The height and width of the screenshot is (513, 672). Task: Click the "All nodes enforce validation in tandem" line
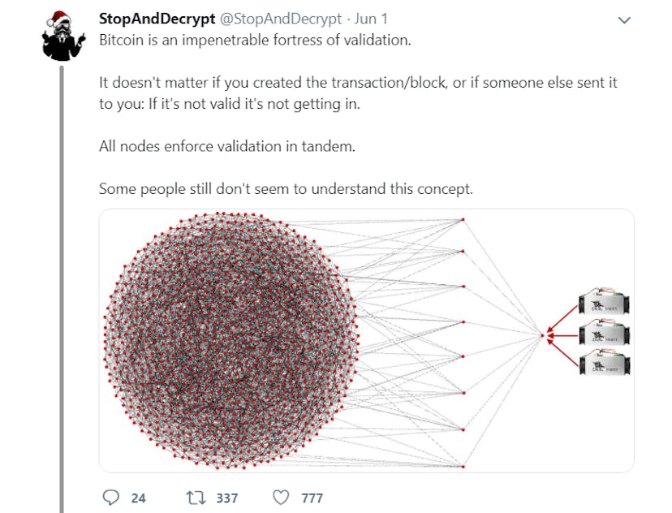[x=227, y=146]
